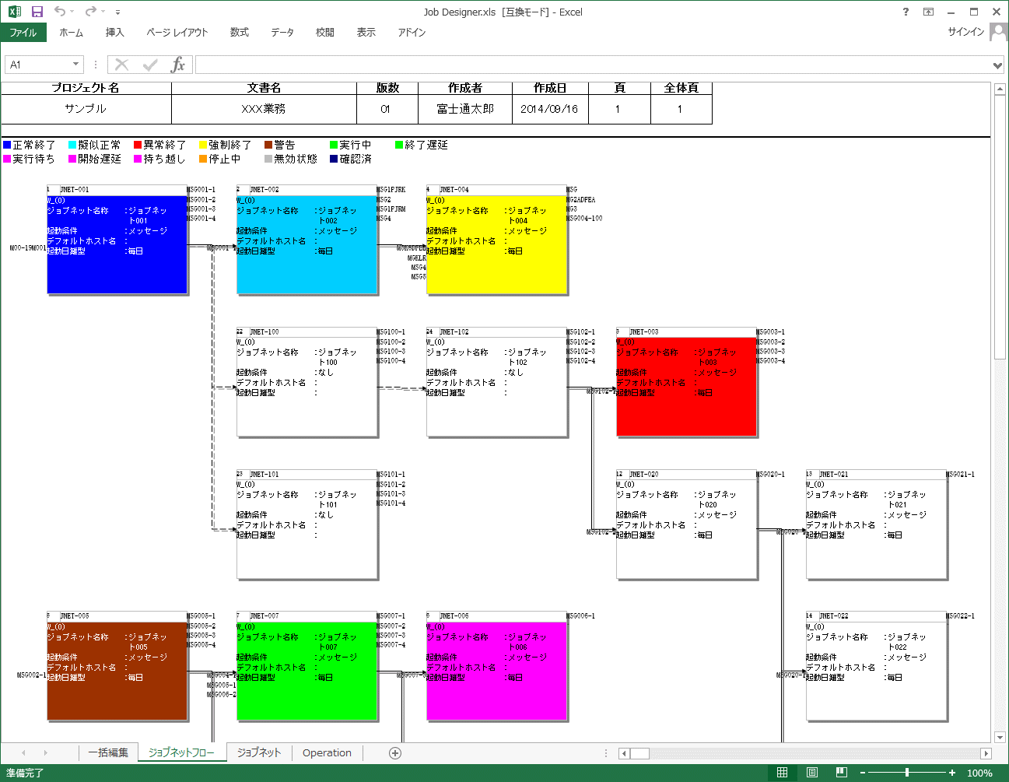The height and width of the screenshot is (782, 1009).
Task: Click the zoom slider handle
Action: pyautogui.click(x=907, y=773)
